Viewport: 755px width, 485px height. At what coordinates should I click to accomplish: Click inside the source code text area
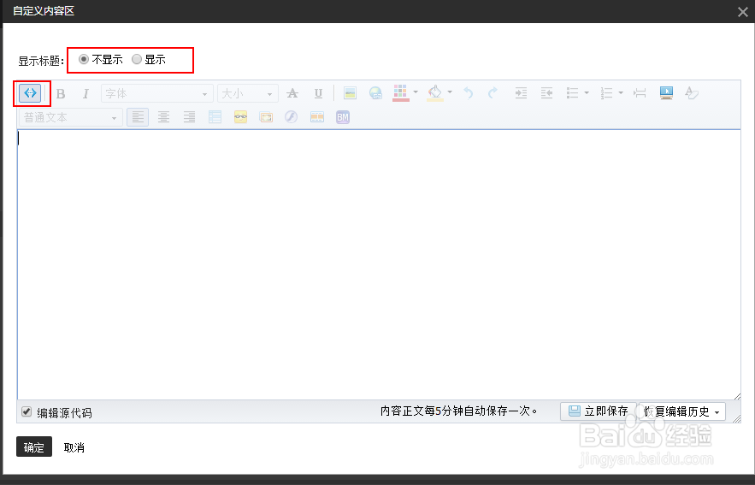(379, 264)
